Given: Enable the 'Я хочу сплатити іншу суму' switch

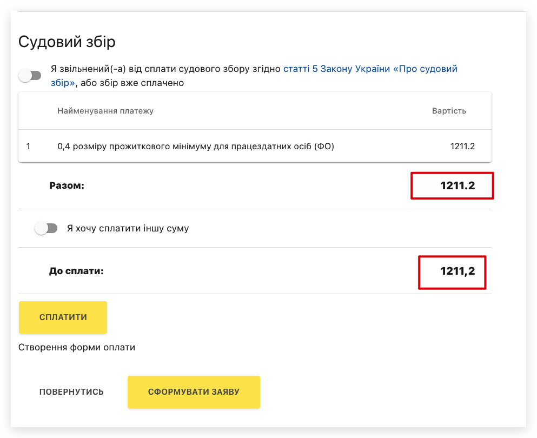Looking at the screenshot, I should coord(46,229).
